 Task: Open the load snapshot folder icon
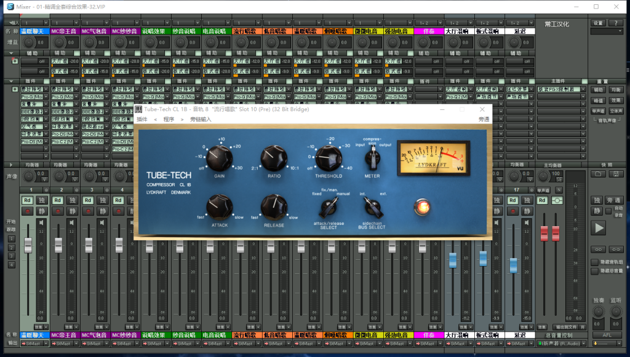pyautogui.click(x=598, y=174)
